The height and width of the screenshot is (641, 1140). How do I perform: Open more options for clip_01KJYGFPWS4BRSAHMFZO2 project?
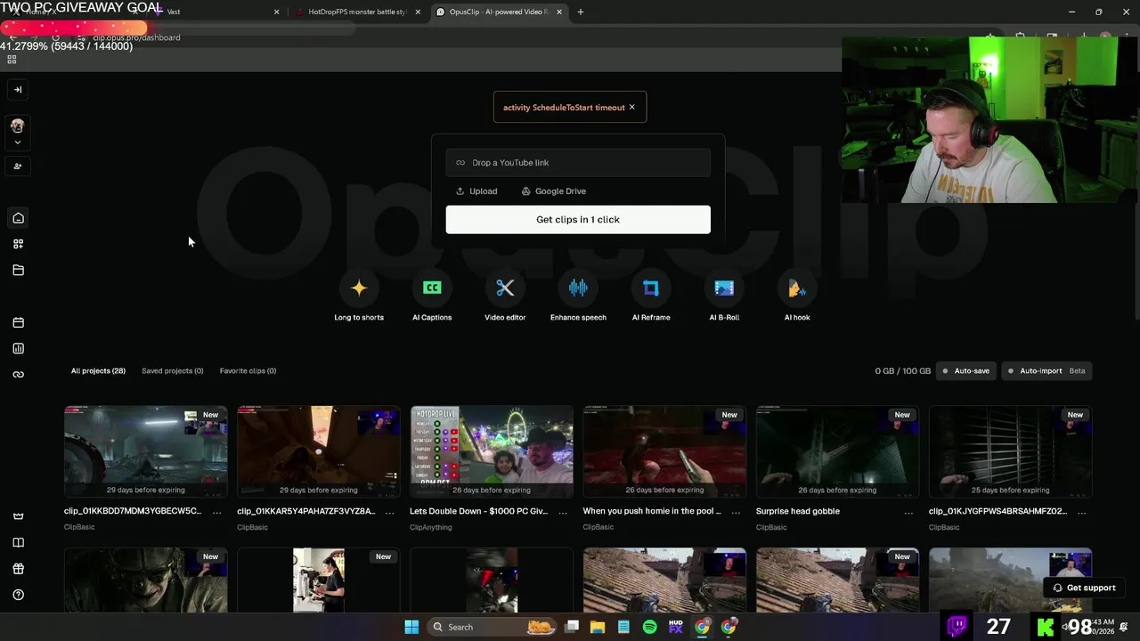tap(1080, 512)
